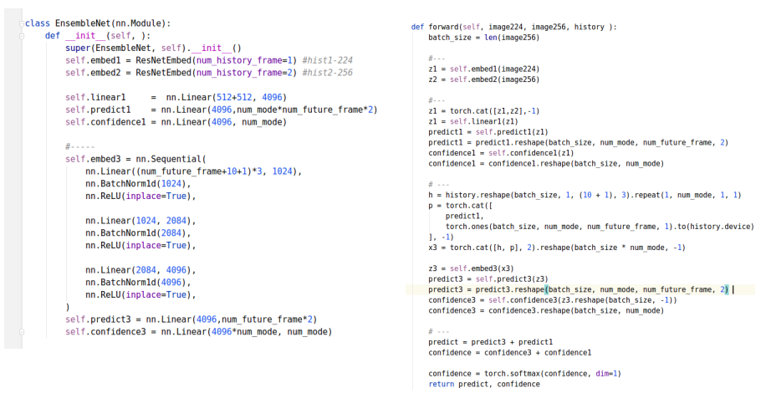Image resolution: width=771 pixels, height=419 pixels.
Task: Click the self.confidence1 = nn.Linear(4096, num_mode) line
Action: click(176, 122)
